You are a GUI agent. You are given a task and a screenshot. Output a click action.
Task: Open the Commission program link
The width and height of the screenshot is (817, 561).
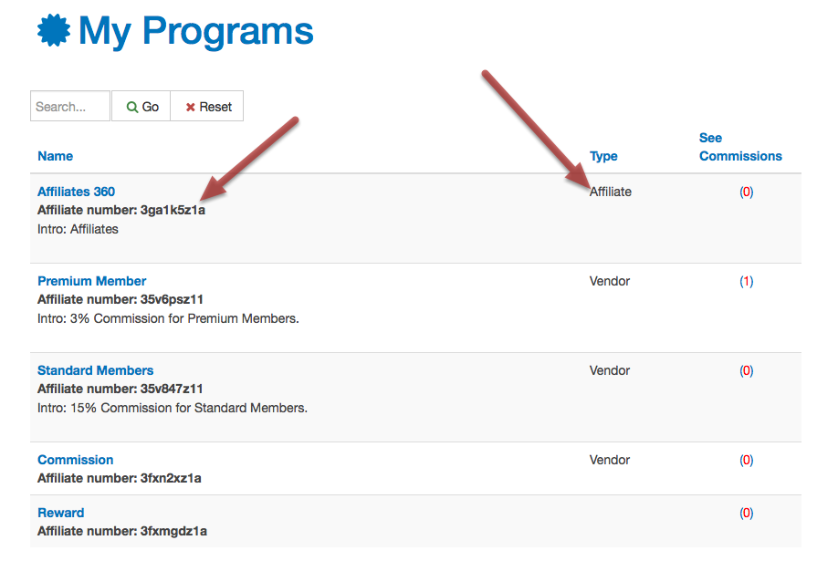76,460
